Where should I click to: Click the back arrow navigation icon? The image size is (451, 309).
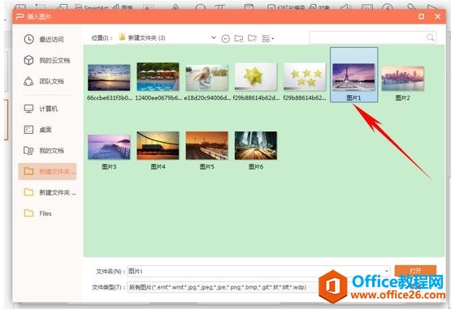[x=226, y=38]
